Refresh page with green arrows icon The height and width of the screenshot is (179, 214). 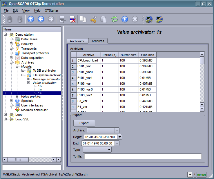(115, 19)
